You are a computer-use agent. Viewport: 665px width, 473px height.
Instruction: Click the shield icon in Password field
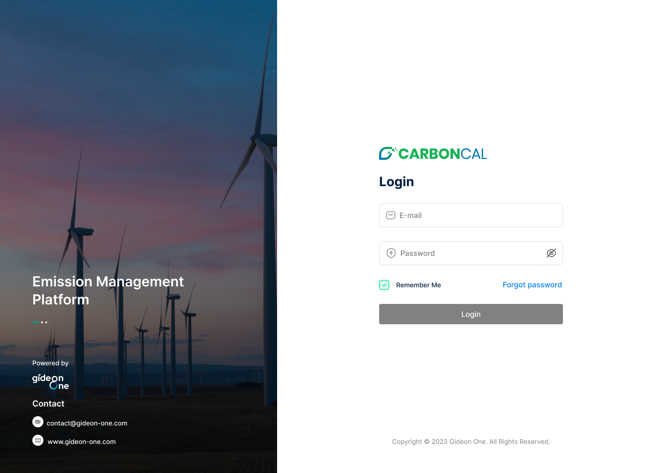pyautogui.click(x=391, y=253)
